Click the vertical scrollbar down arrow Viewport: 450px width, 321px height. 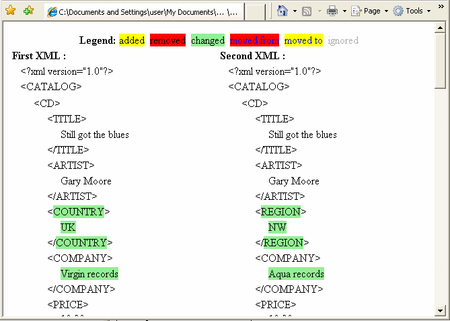440,310
